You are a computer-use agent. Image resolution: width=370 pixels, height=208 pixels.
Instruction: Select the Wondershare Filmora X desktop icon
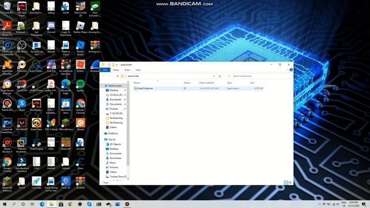22,165
